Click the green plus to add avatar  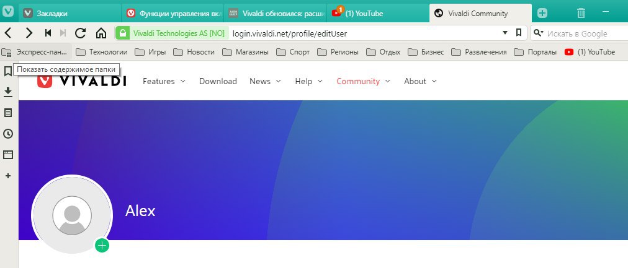102,245
